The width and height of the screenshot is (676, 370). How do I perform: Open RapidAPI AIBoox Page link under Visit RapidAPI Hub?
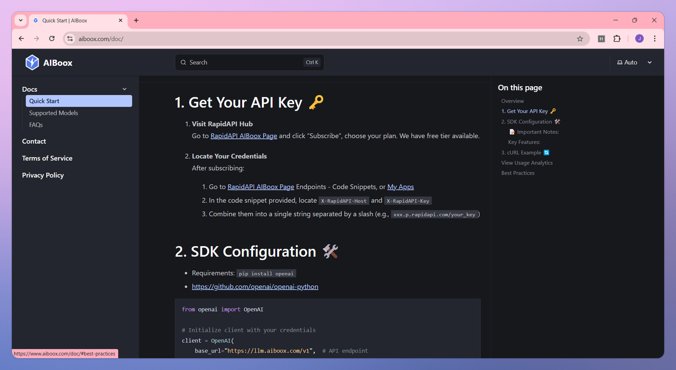[244, 136]
